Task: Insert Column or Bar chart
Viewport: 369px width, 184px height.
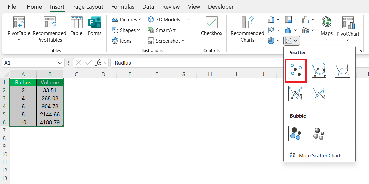Action: (x=273, y=20)
